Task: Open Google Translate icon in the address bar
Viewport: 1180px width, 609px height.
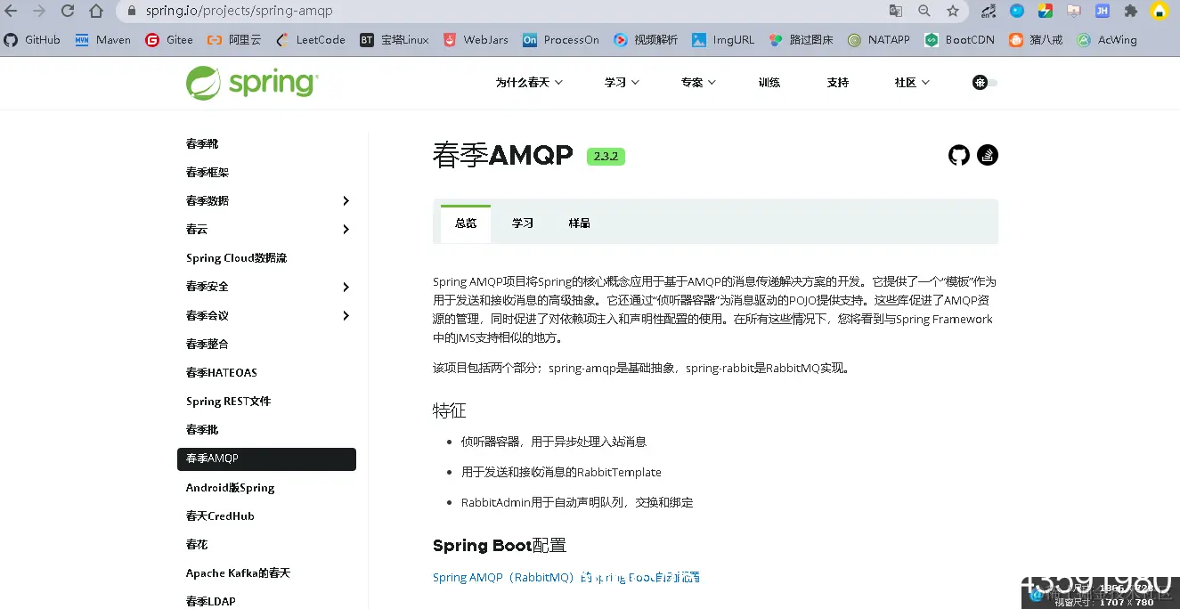Action: pos(895,11)
